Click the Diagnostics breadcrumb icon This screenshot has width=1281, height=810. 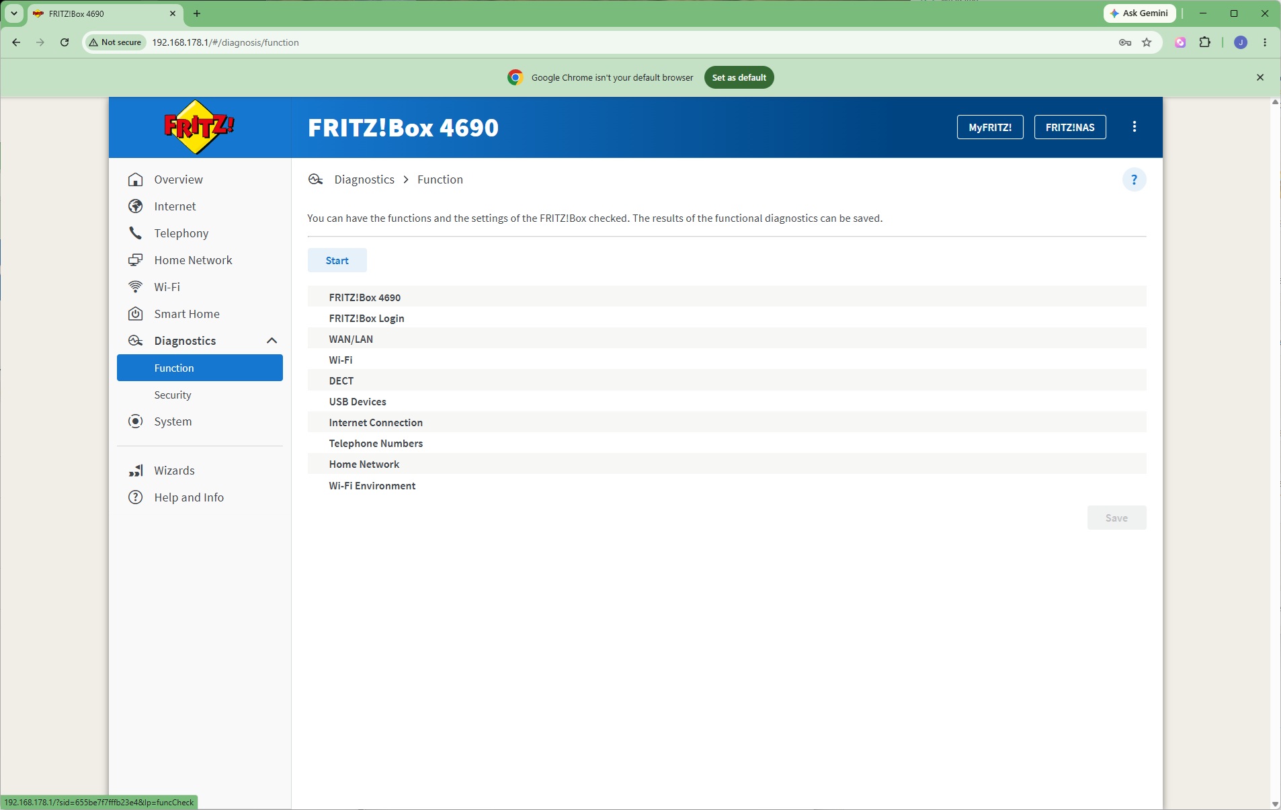click(x=316, y=179)
